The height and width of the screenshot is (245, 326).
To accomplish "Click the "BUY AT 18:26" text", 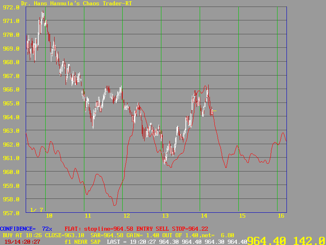I will [x=22, y=236].
